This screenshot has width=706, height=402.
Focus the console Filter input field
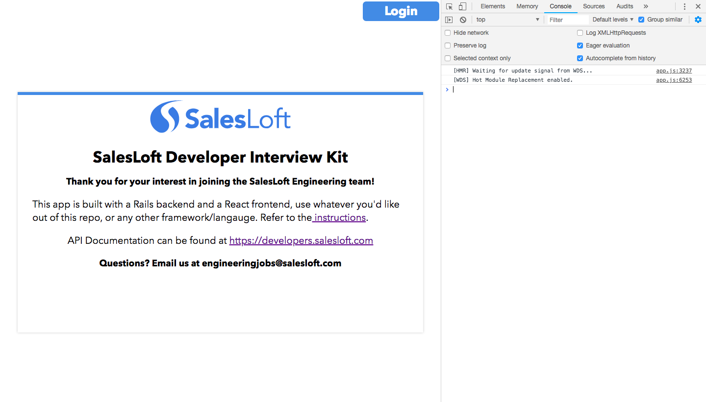[x=568, y=20]
